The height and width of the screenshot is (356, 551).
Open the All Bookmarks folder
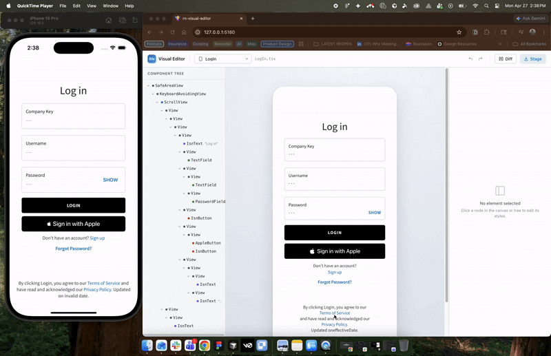tap(530, 44)
